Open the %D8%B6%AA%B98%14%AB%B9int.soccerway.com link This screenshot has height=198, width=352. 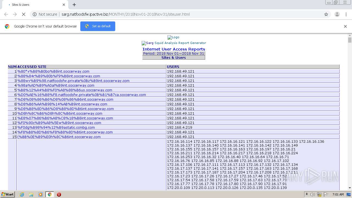62,104
